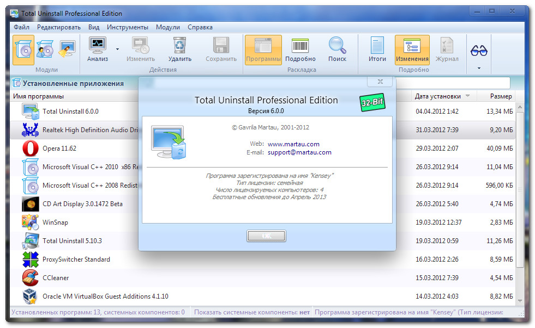Click the Total Uninstall 5.10.3 row icon
Viewport: 535px width, 328px height.
point(31,241)
